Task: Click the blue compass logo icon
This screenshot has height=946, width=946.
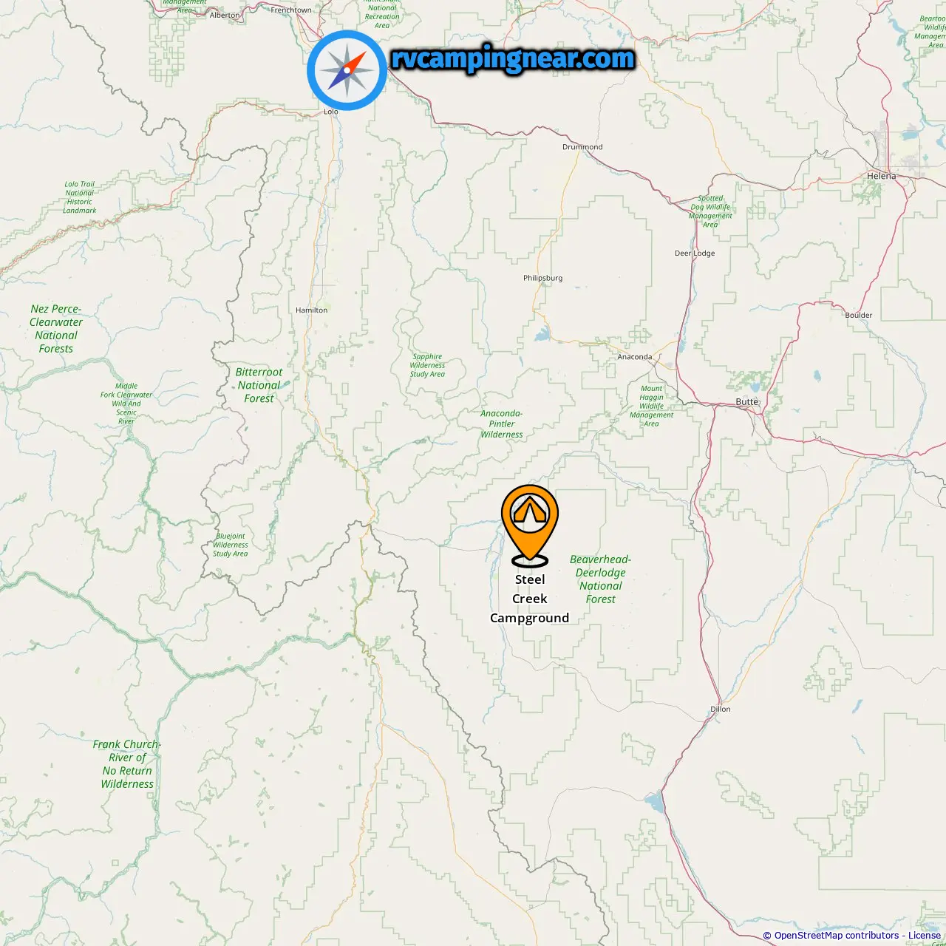Action: click(x=347, y=71)
